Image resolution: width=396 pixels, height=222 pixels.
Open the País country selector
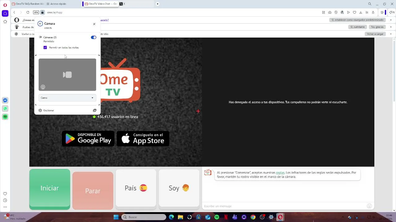click(136, 188)
